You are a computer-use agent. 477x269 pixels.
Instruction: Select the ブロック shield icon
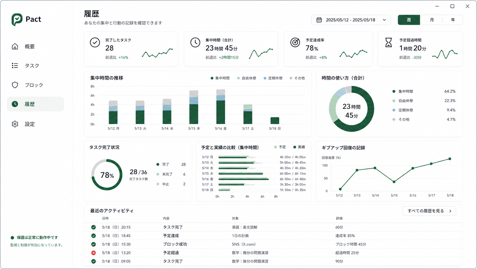pyautogui.click(x=15, y=85)
